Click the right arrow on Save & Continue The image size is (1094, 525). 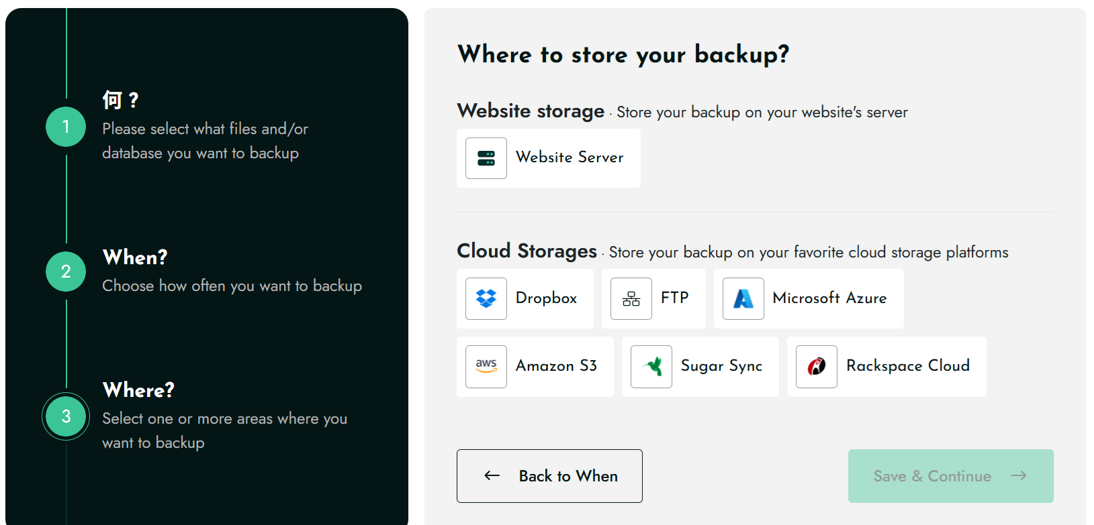1019,475
